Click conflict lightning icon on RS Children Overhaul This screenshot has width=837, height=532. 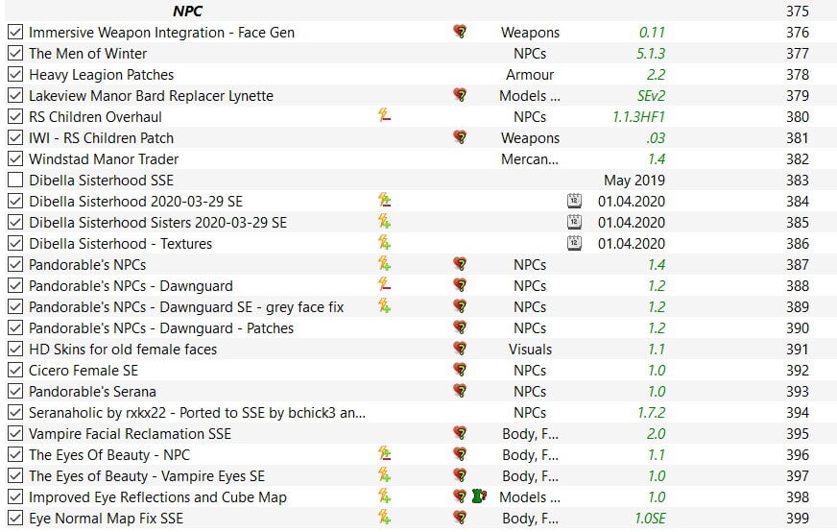click(384, 115)
